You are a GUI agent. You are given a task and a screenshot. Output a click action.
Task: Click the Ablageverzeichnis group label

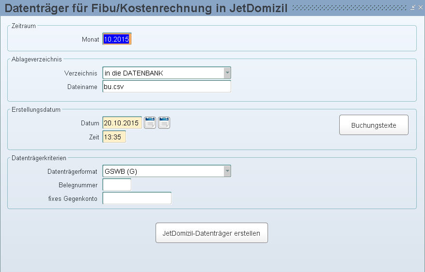(x=37, y=59)
